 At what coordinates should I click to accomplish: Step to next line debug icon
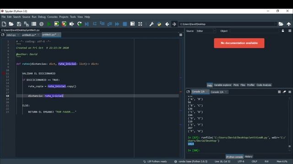[95, 24]
